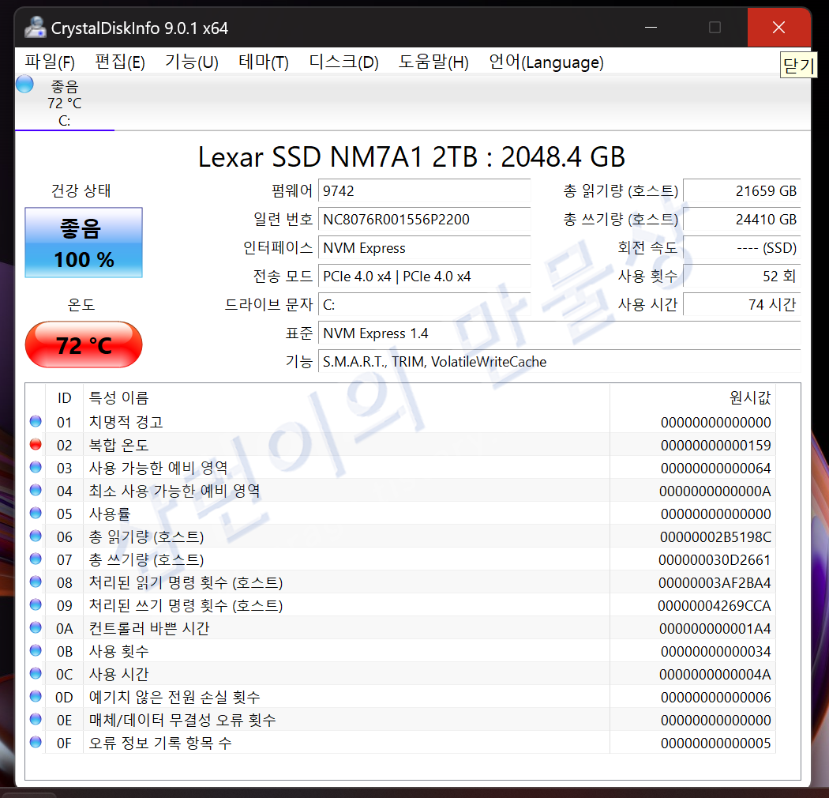Click blue status dot for row 09
This screenshot has height=798, width=829.
coord(36,604)
